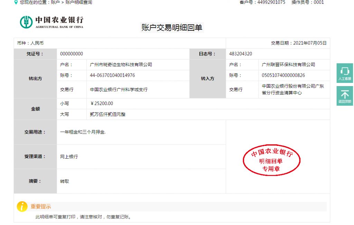Select the payer account number 44-063701040014976

(x=112, y=75)
